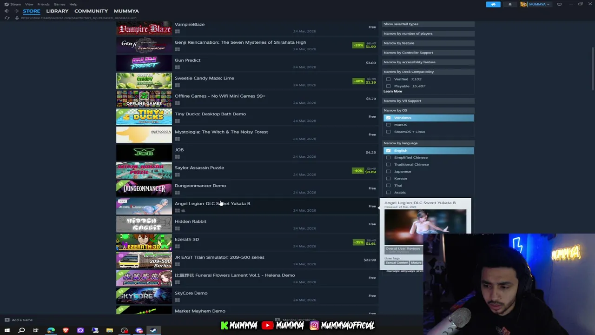
Task: Enter Big Picture mode via monitor icon
Action: tap(559, 4)
